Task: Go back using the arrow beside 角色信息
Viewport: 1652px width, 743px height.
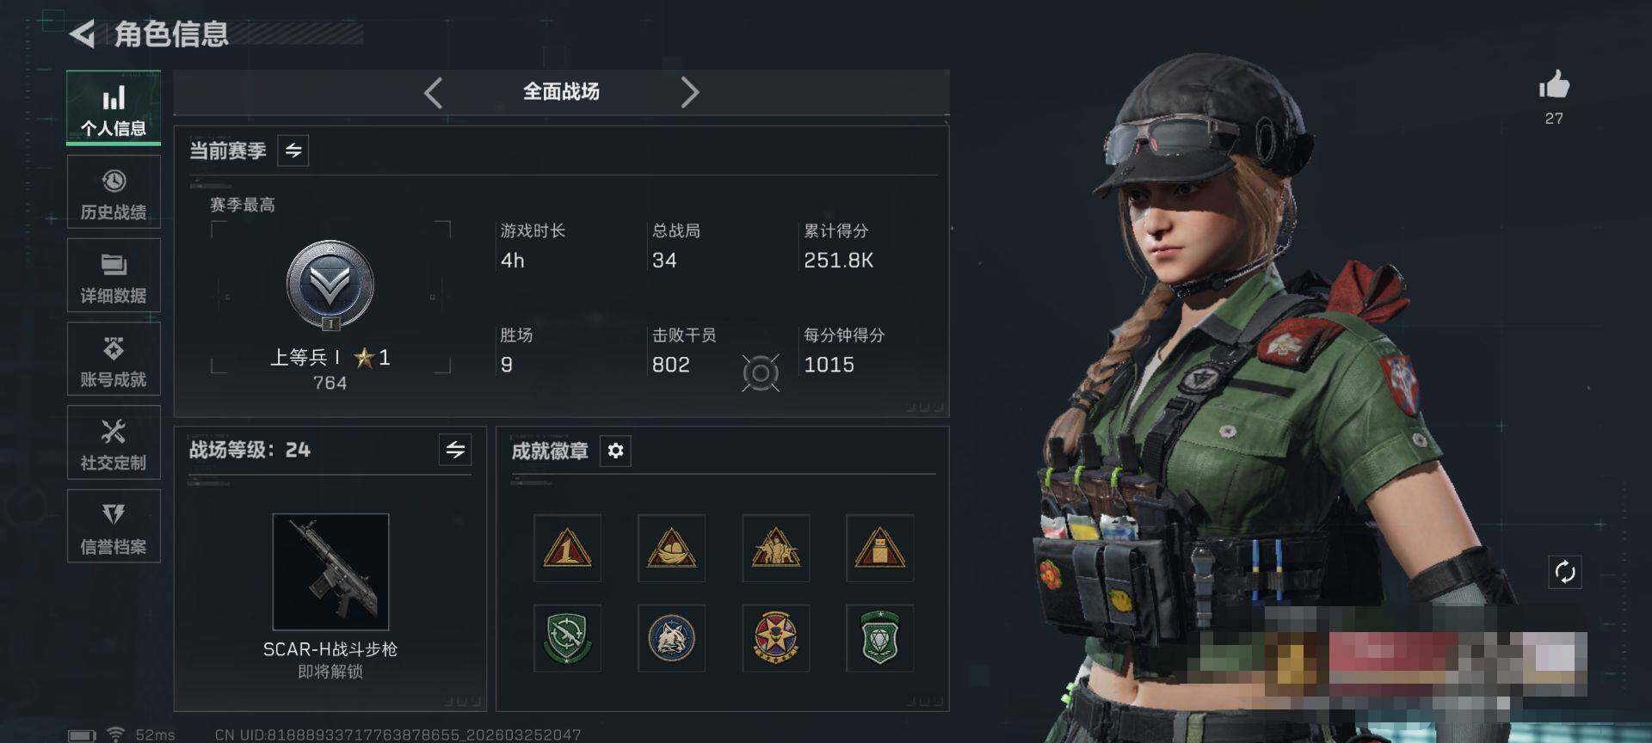Action: [82, 34]
